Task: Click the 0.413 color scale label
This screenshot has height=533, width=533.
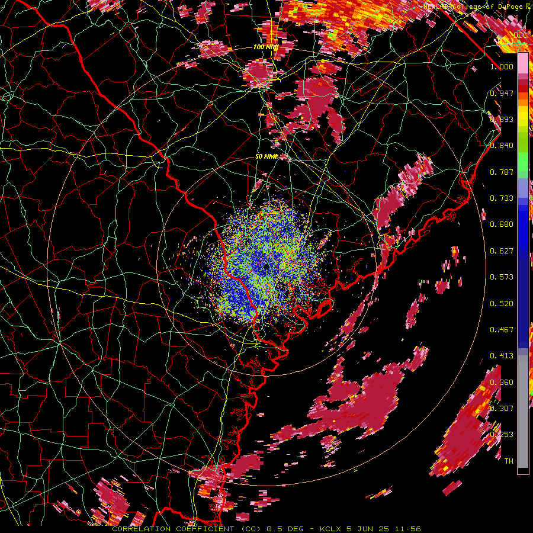Action: pos(502,356)
